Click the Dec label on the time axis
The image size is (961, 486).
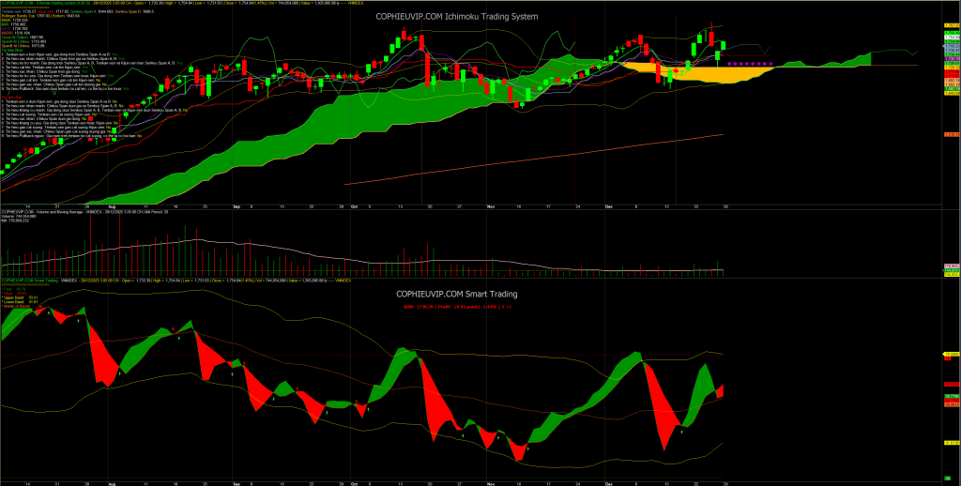(610, 205)
